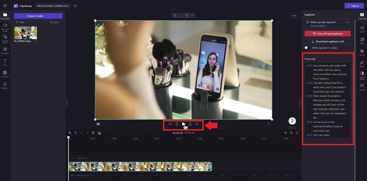Open the Audio panel in right sidebar
The height and width of the screenshot is (181, 367).
(362, 29)
